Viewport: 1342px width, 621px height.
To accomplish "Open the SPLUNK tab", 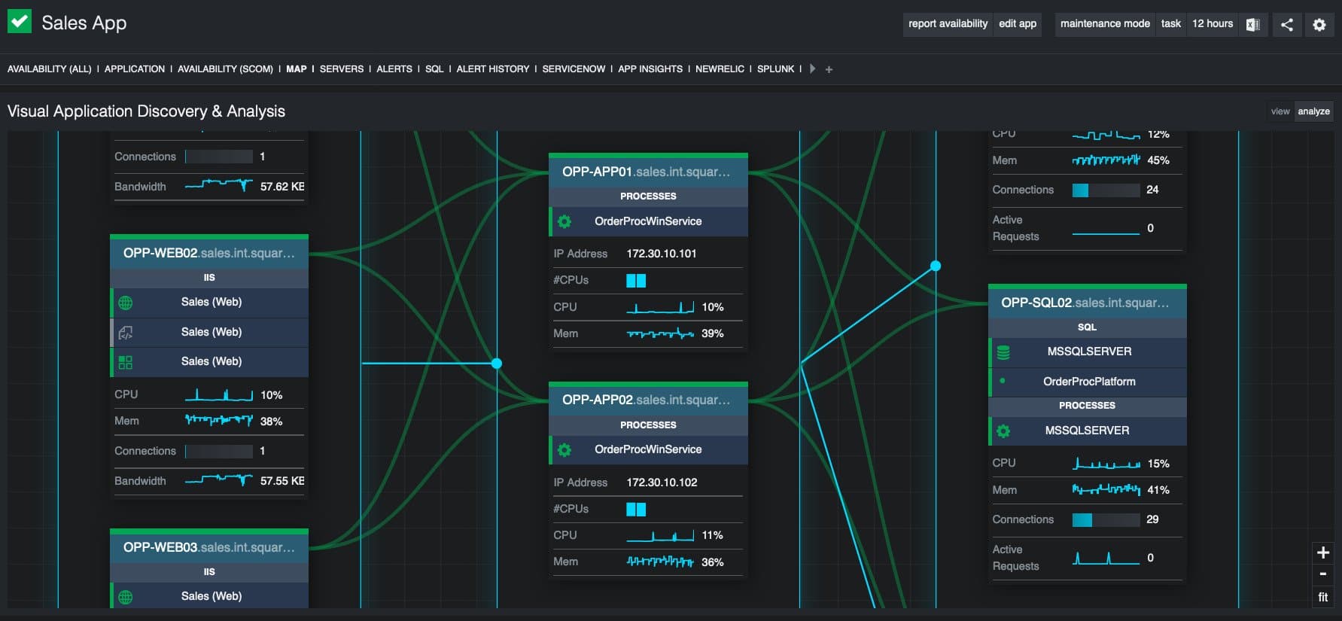I will coord(776,69).
